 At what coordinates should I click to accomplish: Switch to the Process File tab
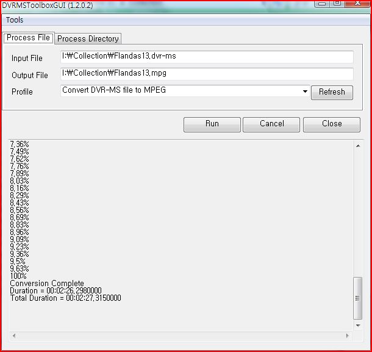pos(28,38)
